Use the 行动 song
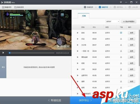Screen dimensions: 140x104 pos(132,39)
